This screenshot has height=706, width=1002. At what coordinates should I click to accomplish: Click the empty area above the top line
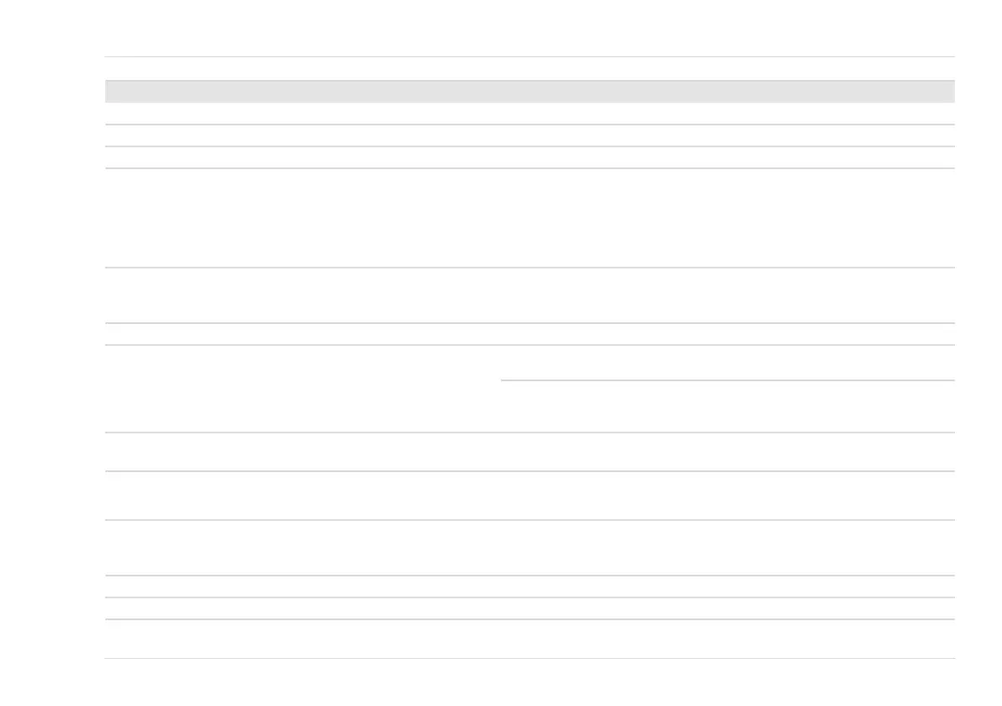point(529,29)
